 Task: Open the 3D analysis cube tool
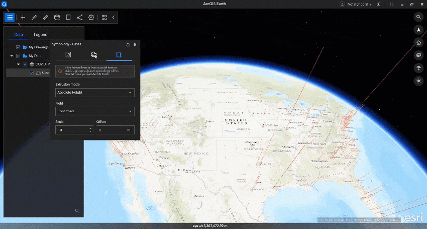(57, 18)
